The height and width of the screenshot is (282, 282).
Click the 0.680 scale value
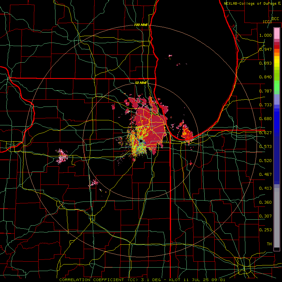265,119
